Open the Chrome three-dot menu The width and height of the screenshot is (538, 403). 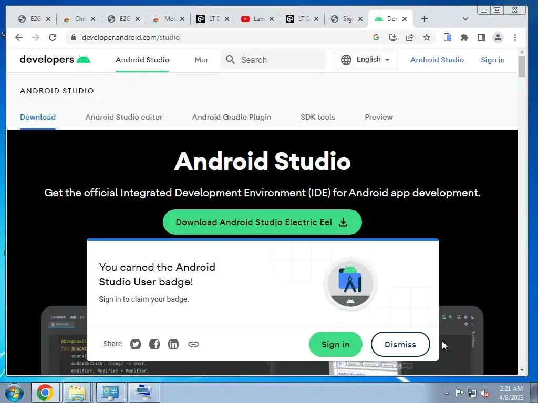(515, 37)
